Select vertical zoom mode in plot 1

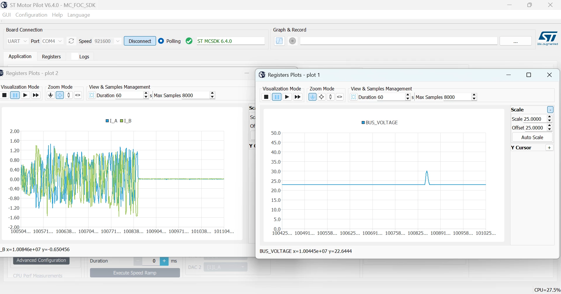point(330,97)
